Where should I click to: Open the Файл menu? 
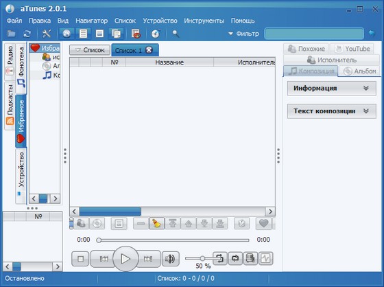14,21
